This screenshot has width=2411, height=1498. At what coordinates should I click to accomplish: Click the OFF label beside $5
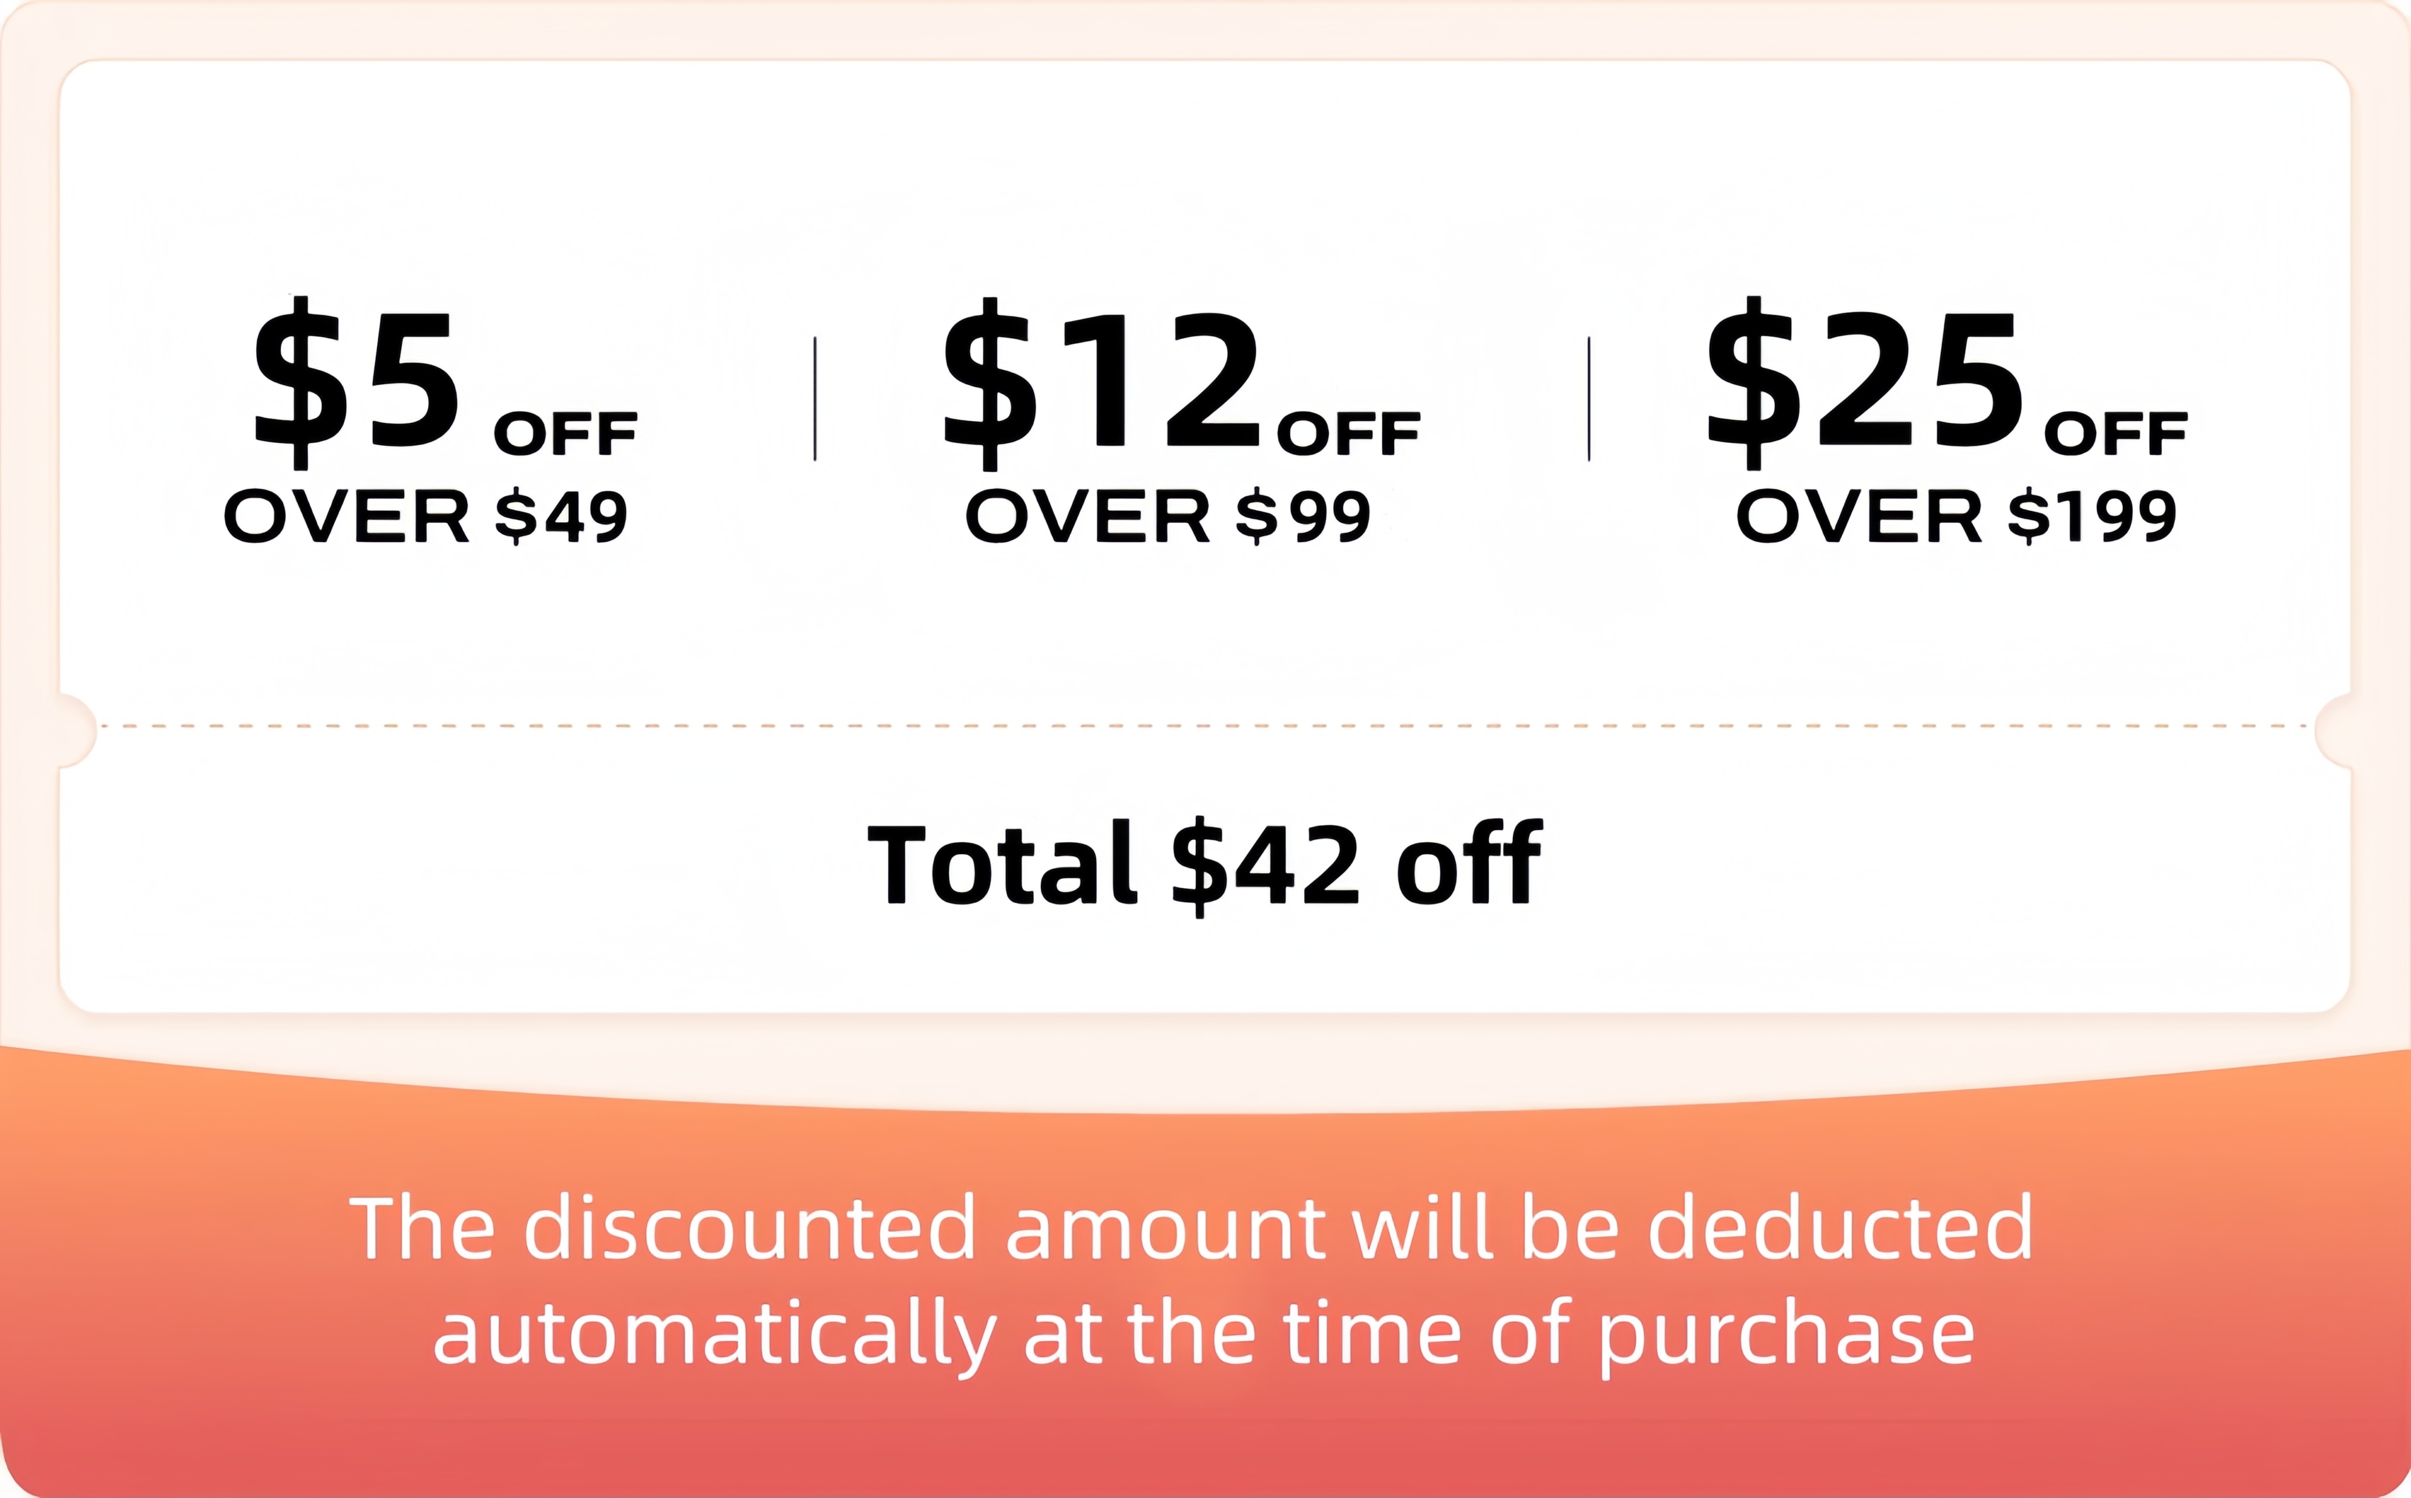(x=566, y=434)
